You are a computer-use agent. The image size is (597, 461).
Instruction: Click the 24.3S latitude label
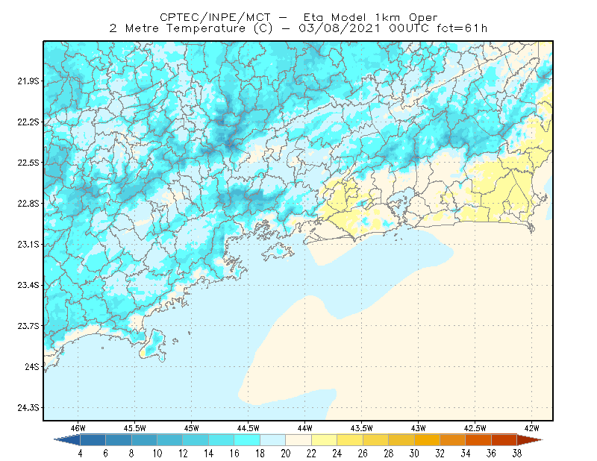(28, 408)
